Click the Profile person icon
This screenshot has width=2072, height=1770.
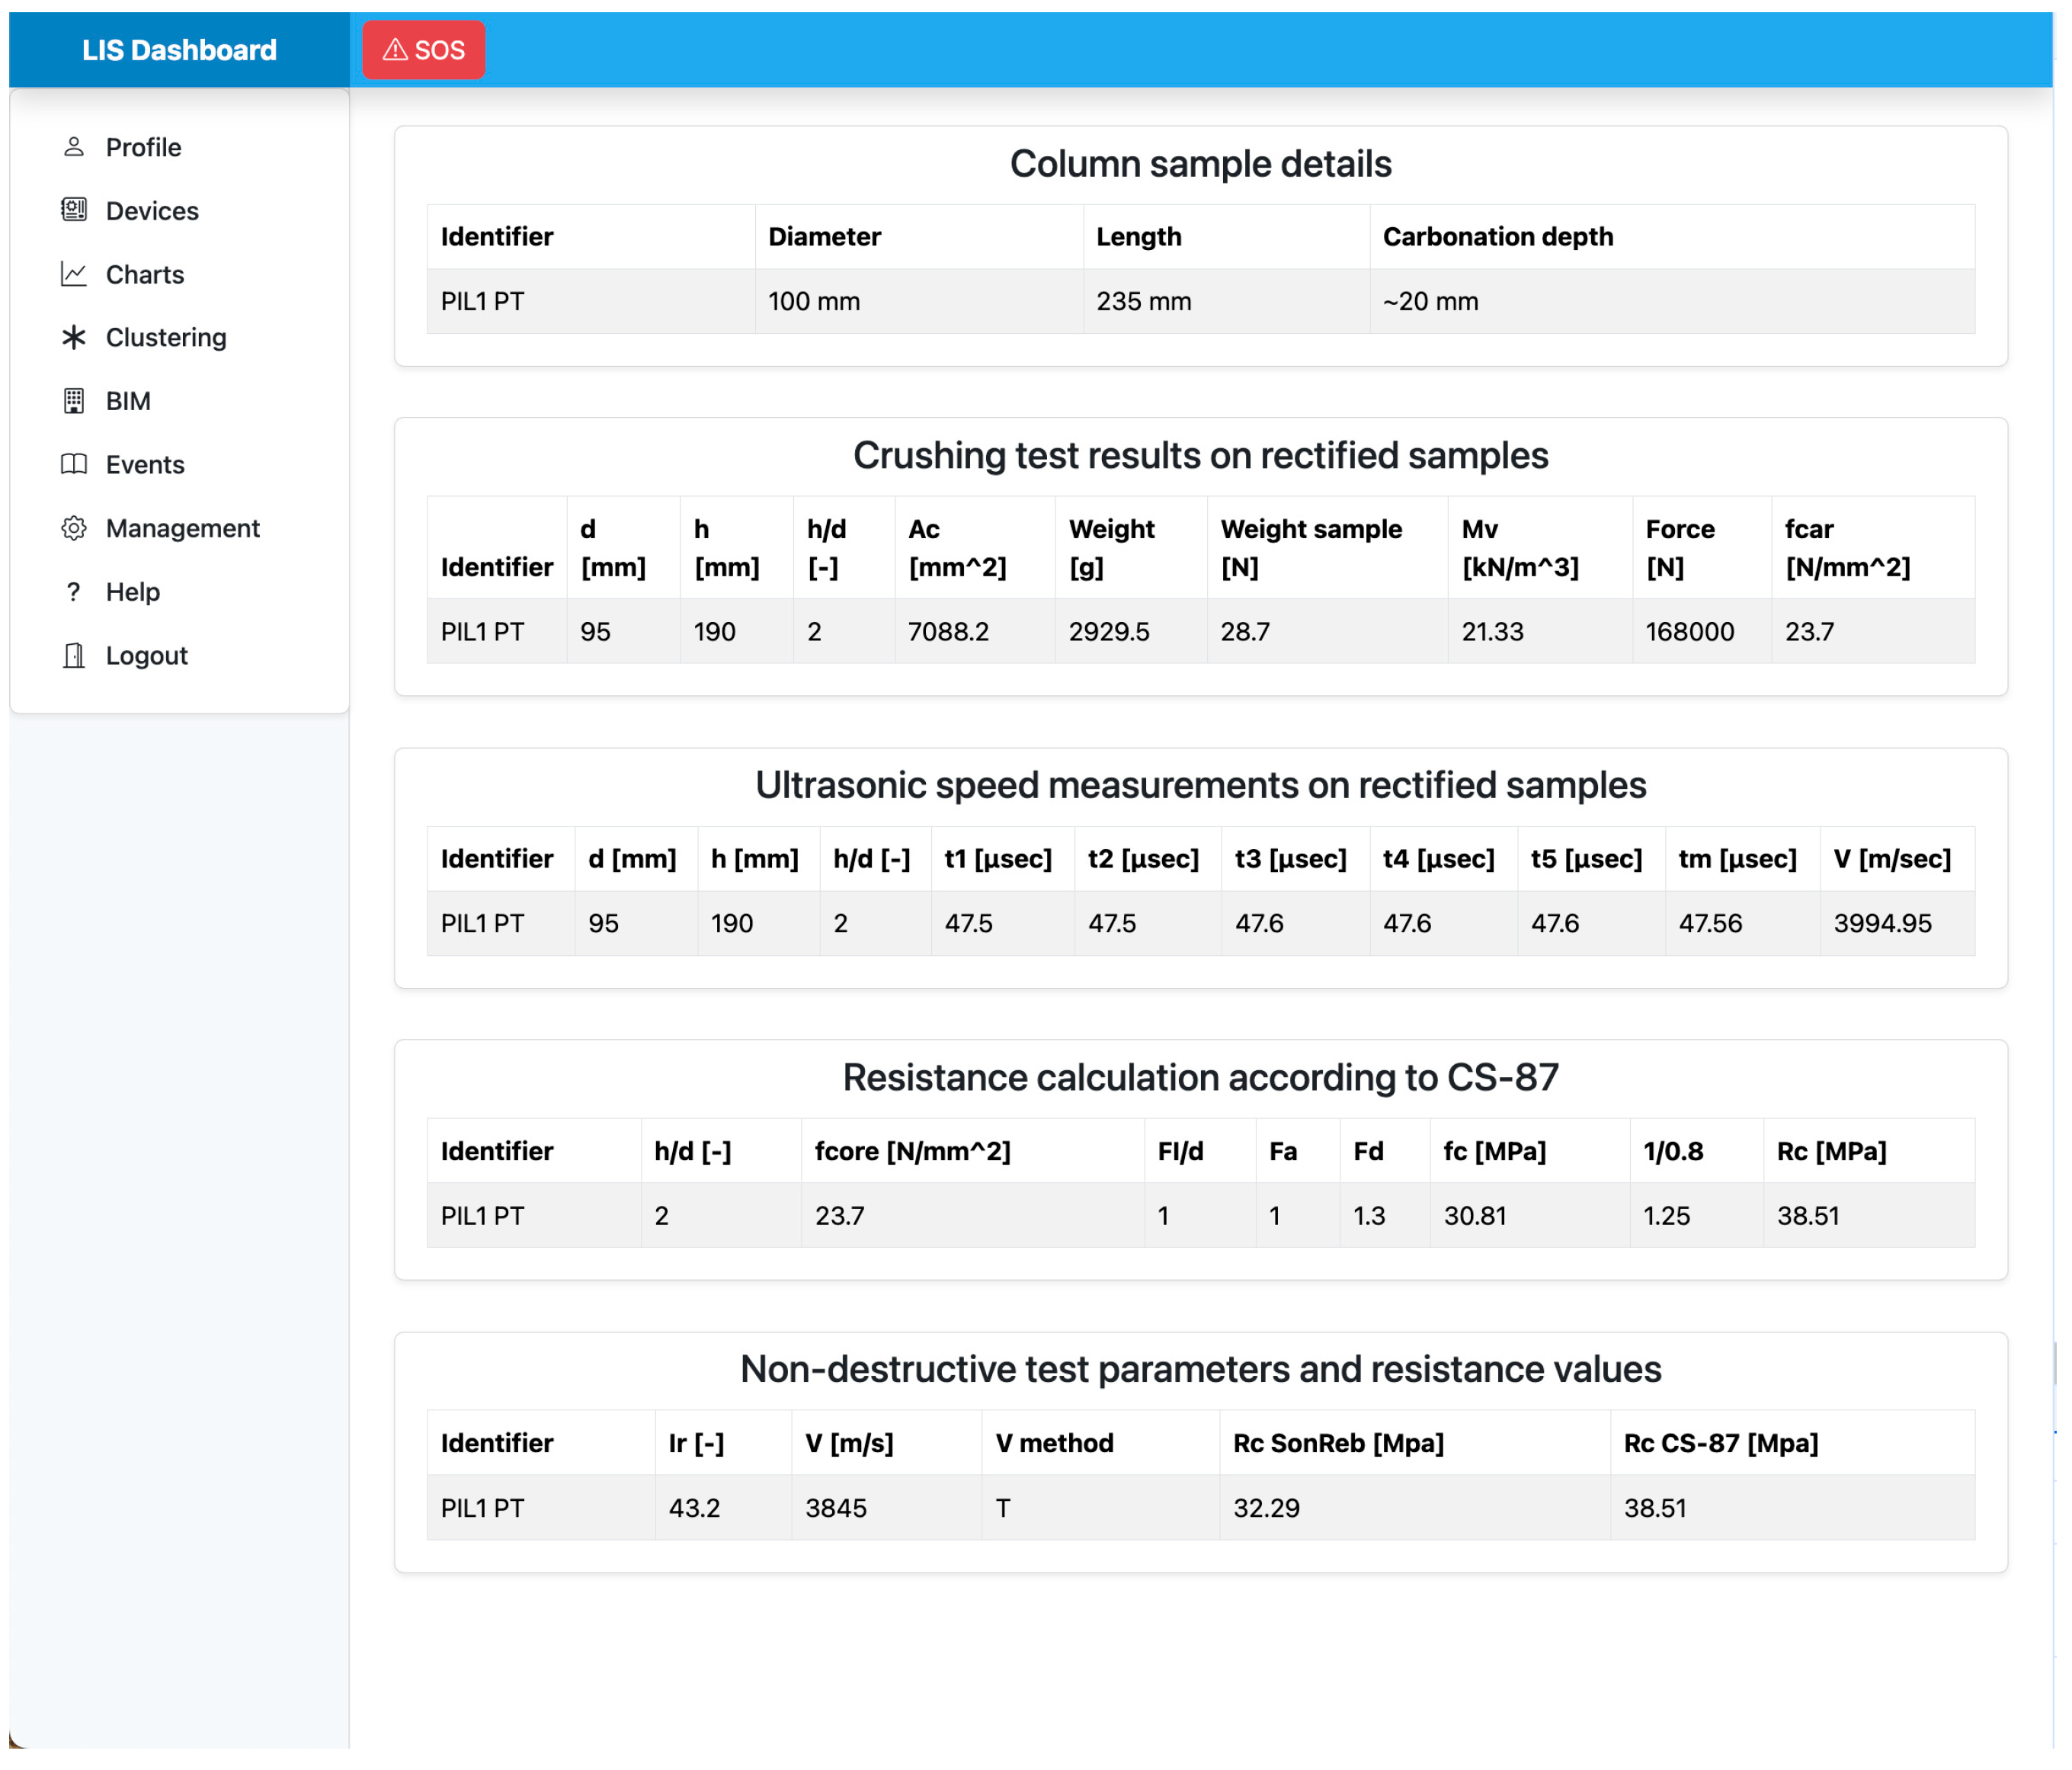tap(73, 147)
